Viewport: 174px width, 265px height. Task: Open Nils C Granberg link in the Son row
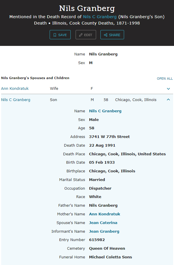[16, 100]
